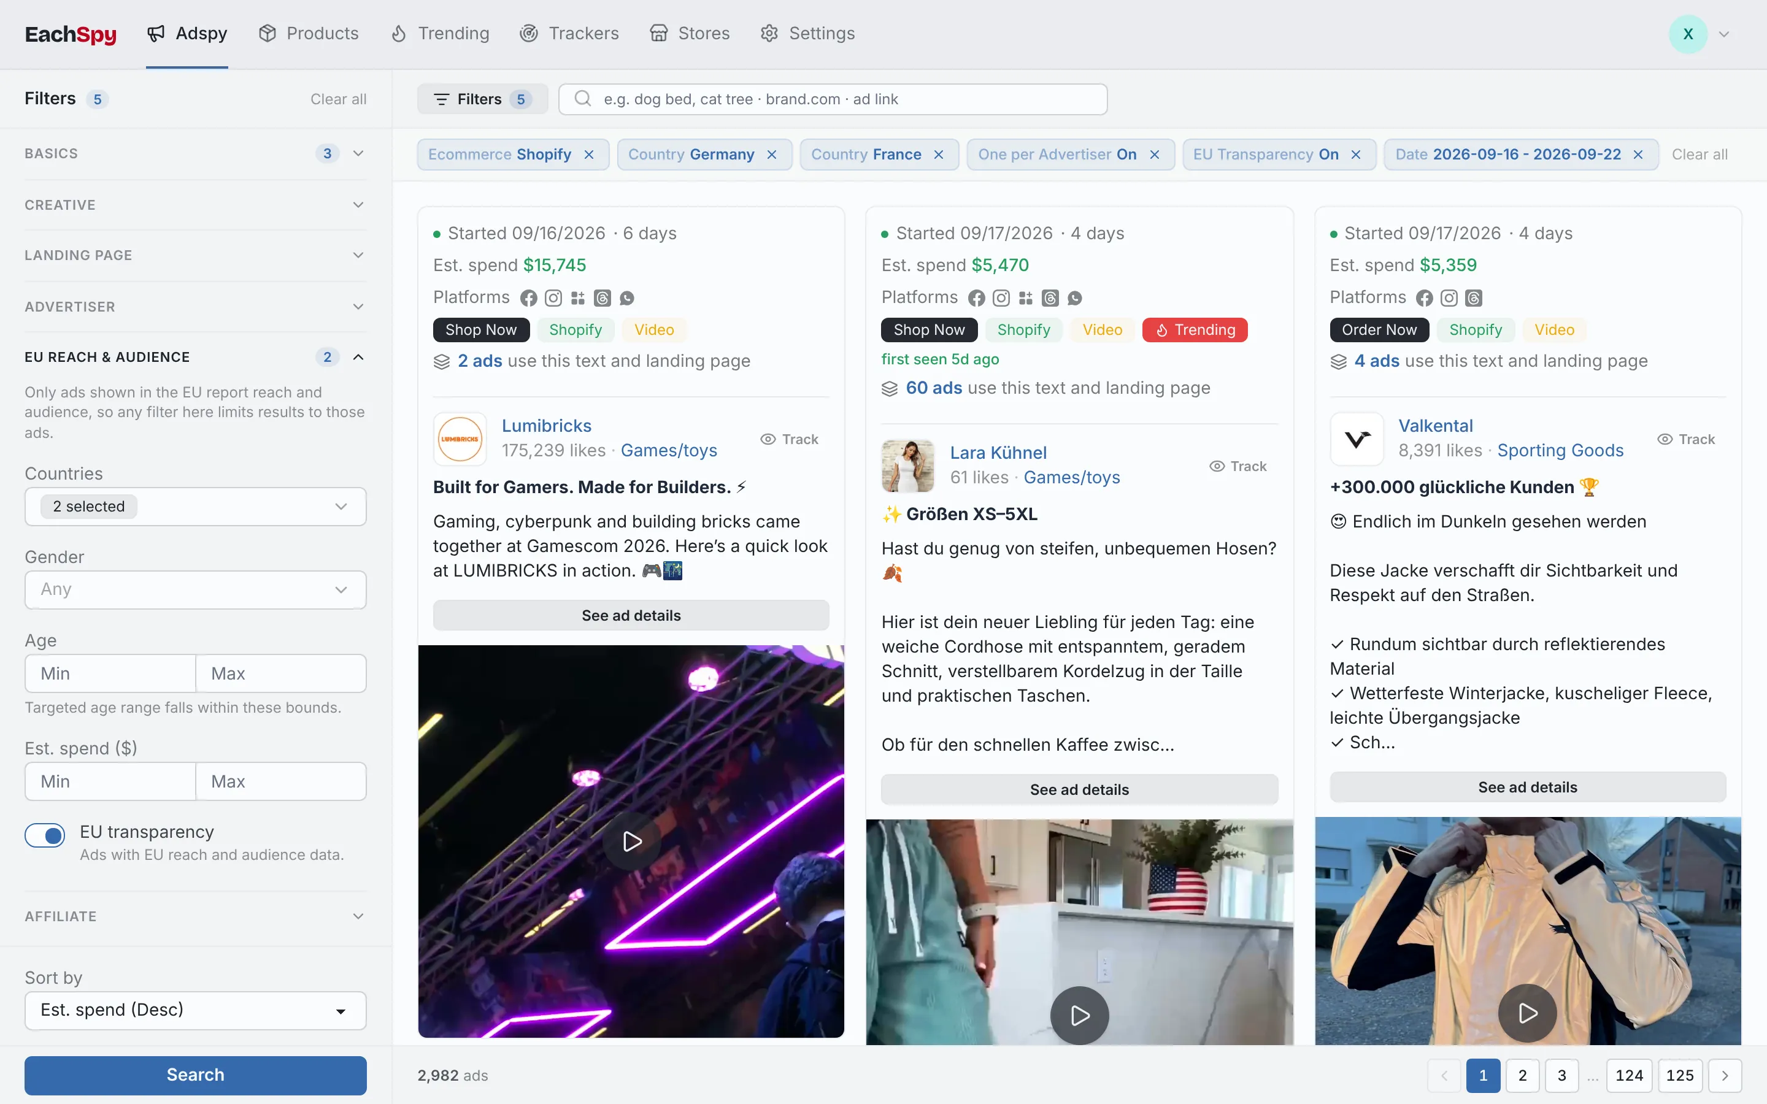Play the Valkental reflective jacket video
Viewport: 1767px width, 1104px height.
[1528, 1013]
